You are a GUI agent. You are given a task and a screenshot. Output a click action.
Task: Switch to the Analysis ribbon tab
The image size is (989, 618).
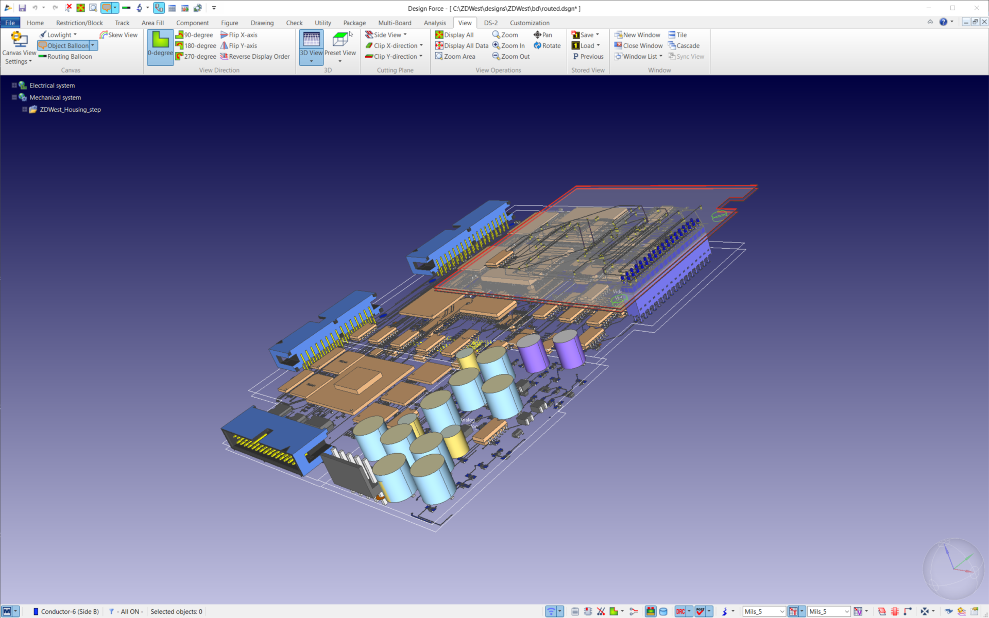click(435, 23)
